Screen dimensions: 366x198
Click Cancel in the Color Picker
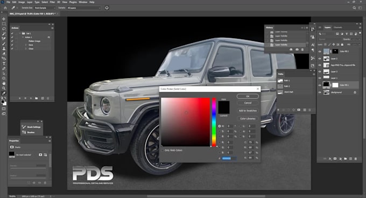coord(248,103)
